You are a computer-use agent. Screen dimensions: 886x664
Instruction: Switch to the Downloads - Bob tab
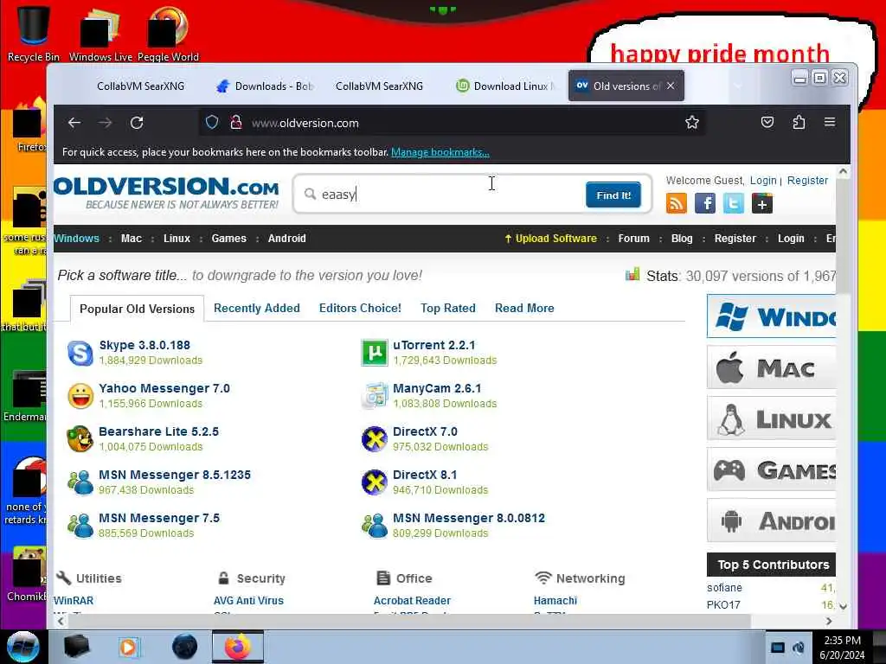265,86
